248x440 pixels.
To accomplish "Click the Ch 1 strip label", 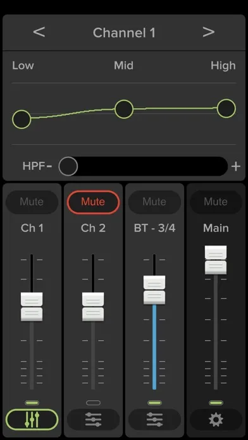I will tap(32, 228).
